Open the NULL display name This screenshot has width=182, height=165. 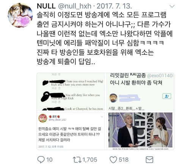[46, 6]
